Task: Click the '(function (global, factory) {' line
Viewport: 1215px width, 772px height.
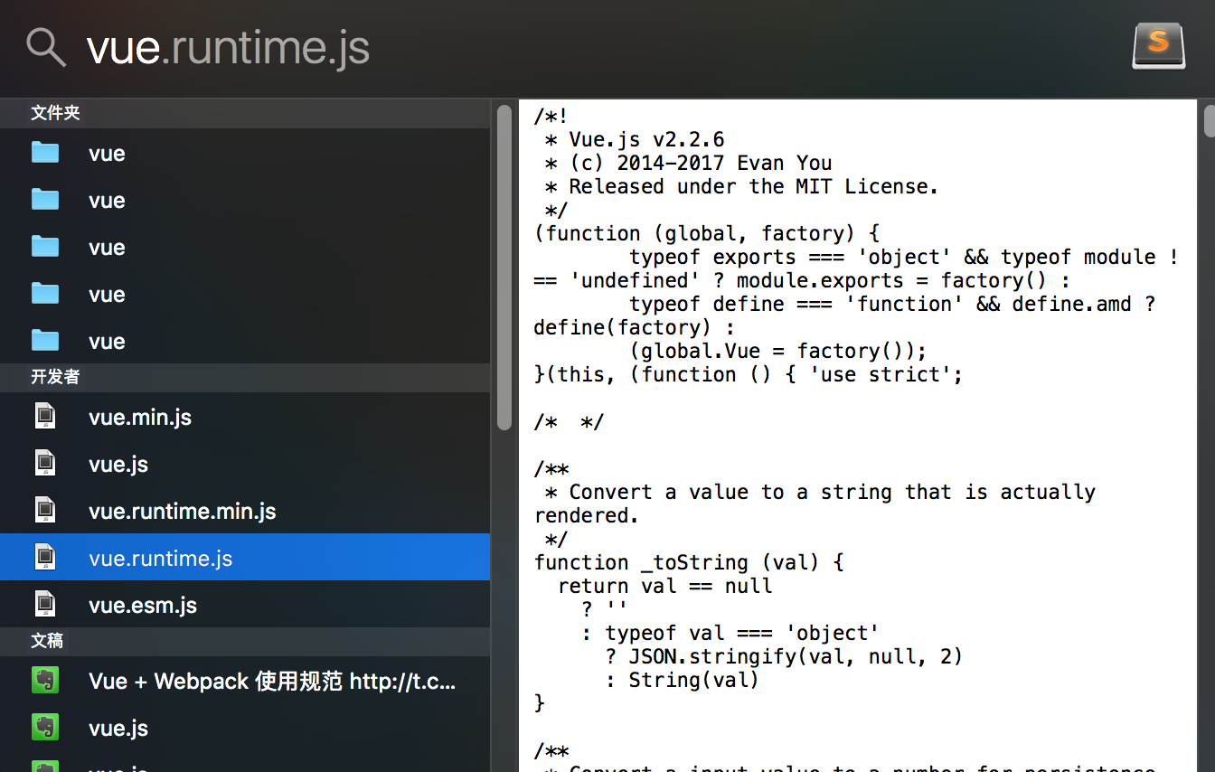Action: coord(707,233)
